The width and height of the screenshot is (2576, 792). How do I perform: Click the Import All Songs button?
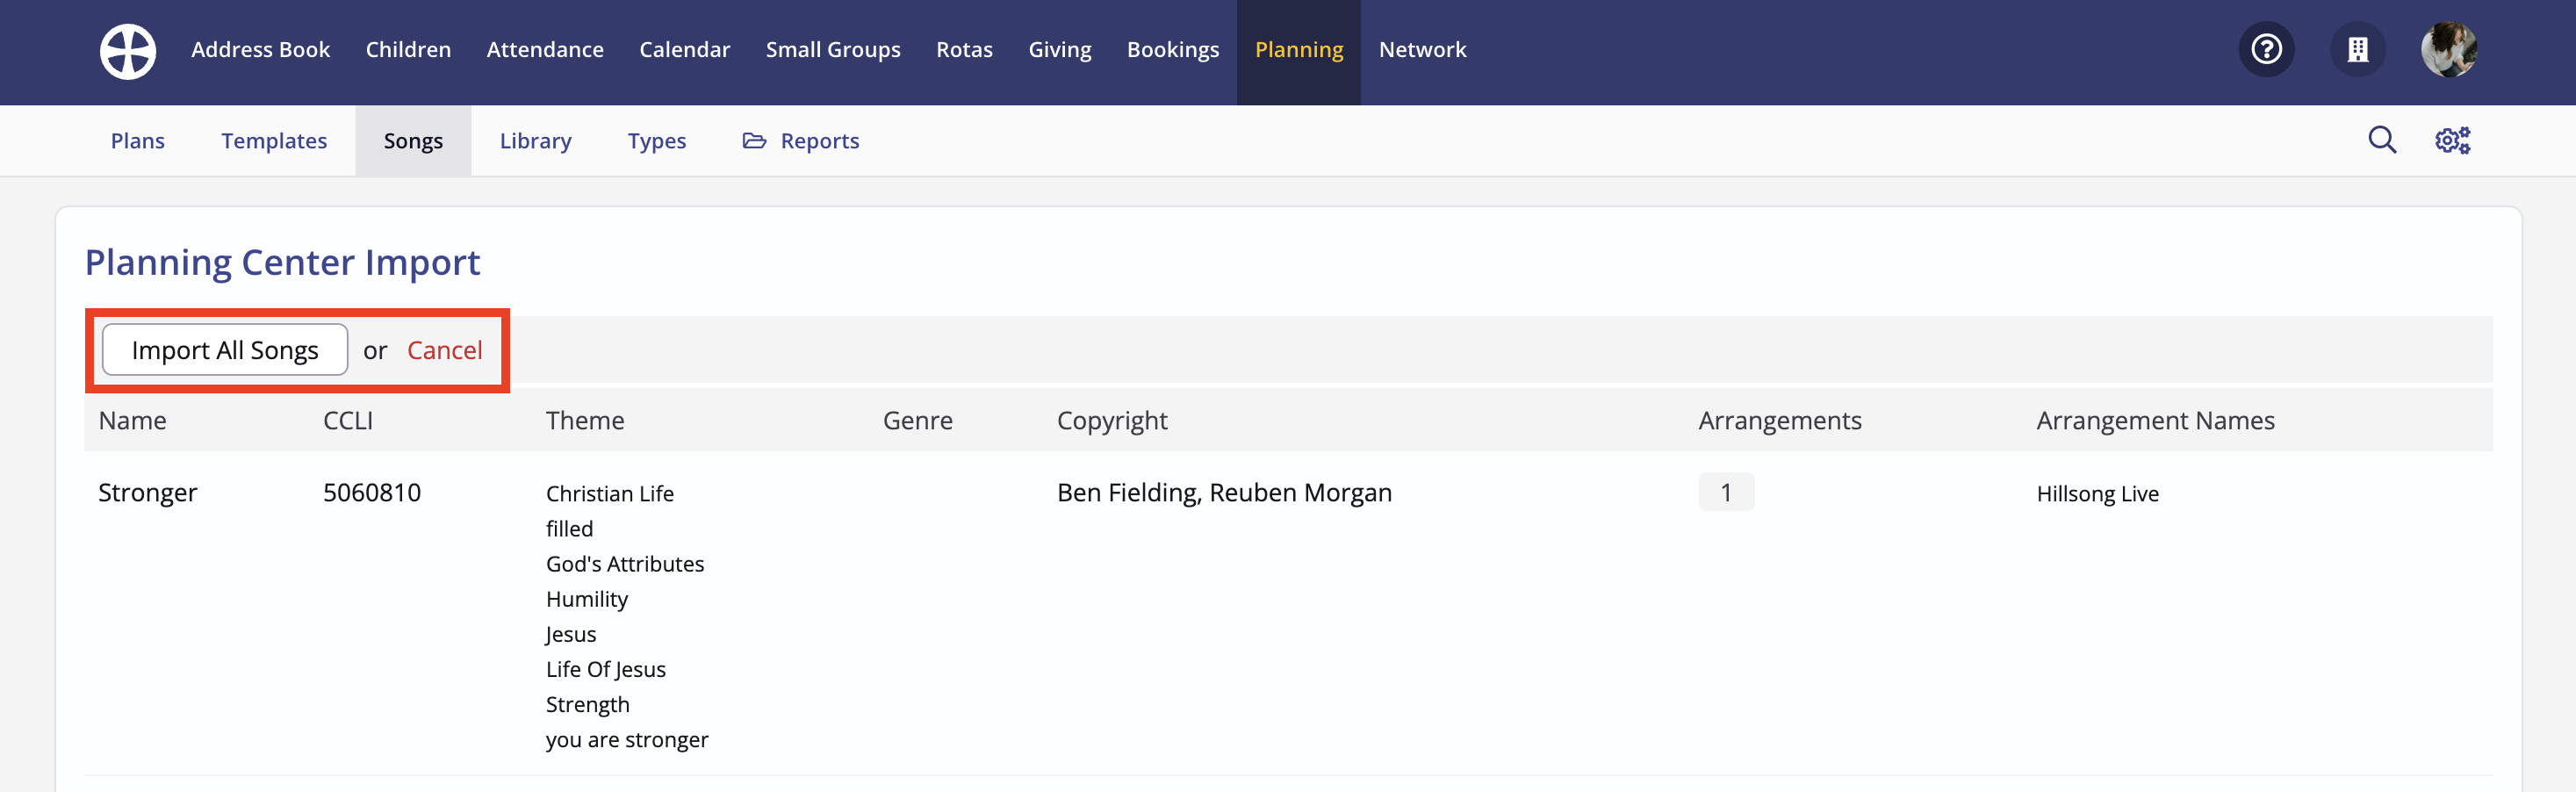[x=225, y=350]
